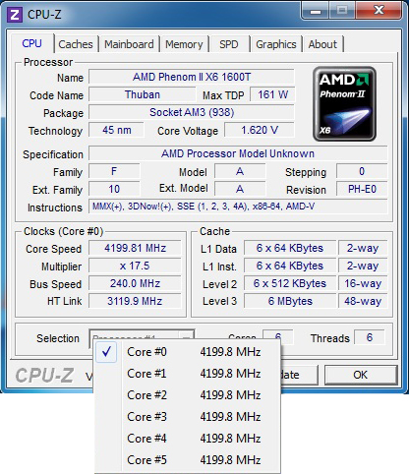This screenshot has height=474, width=409.
Task: Select the CPU tab
Action: click(x=31, y=43)
